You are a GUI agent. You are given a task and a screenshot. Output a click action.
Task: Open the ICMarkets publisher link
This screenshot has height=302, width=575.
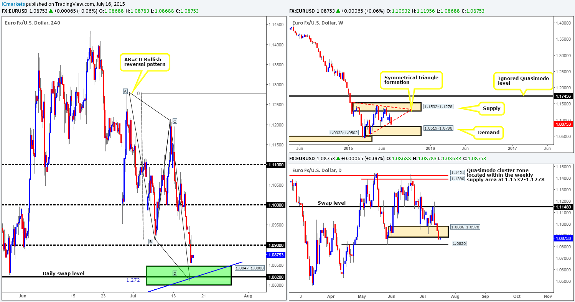coord(13,3)
